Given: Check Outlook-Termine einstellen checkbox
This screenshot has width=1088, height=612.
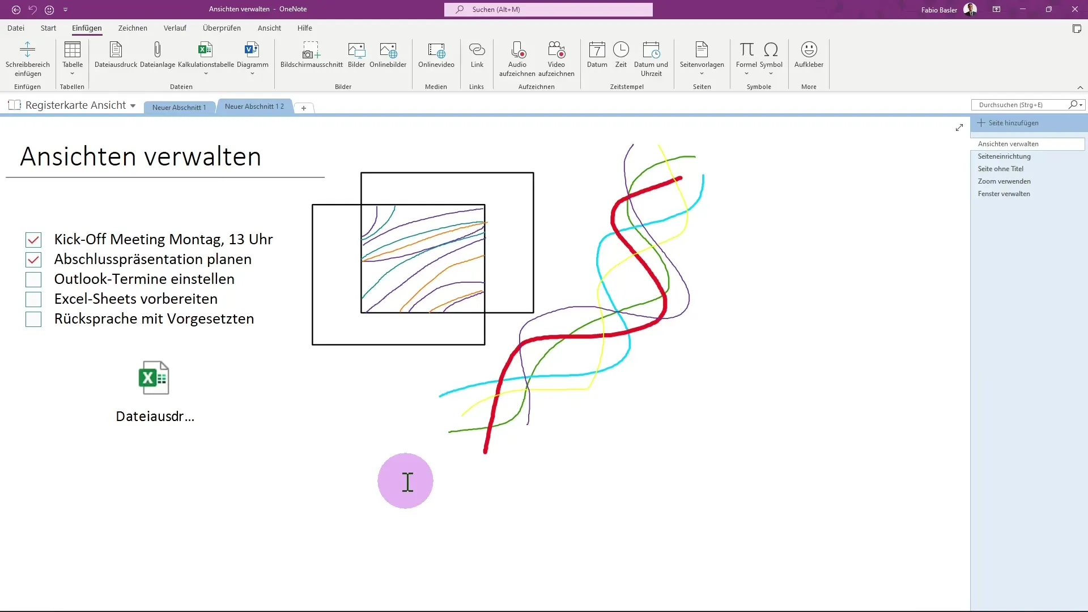Looking at the screenshot, I should [33, 279].
